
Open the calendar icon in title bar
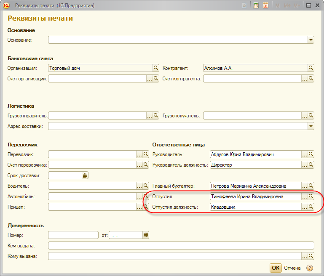[266, 6]
